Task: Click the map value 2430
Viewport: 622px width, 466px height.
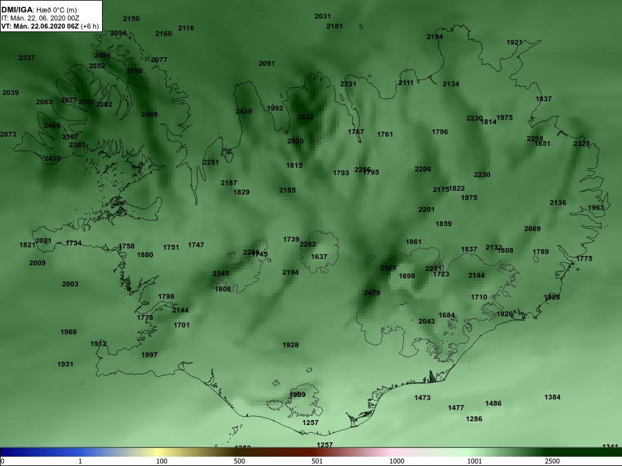Action: pyautogui.click(x=52, y=159)
